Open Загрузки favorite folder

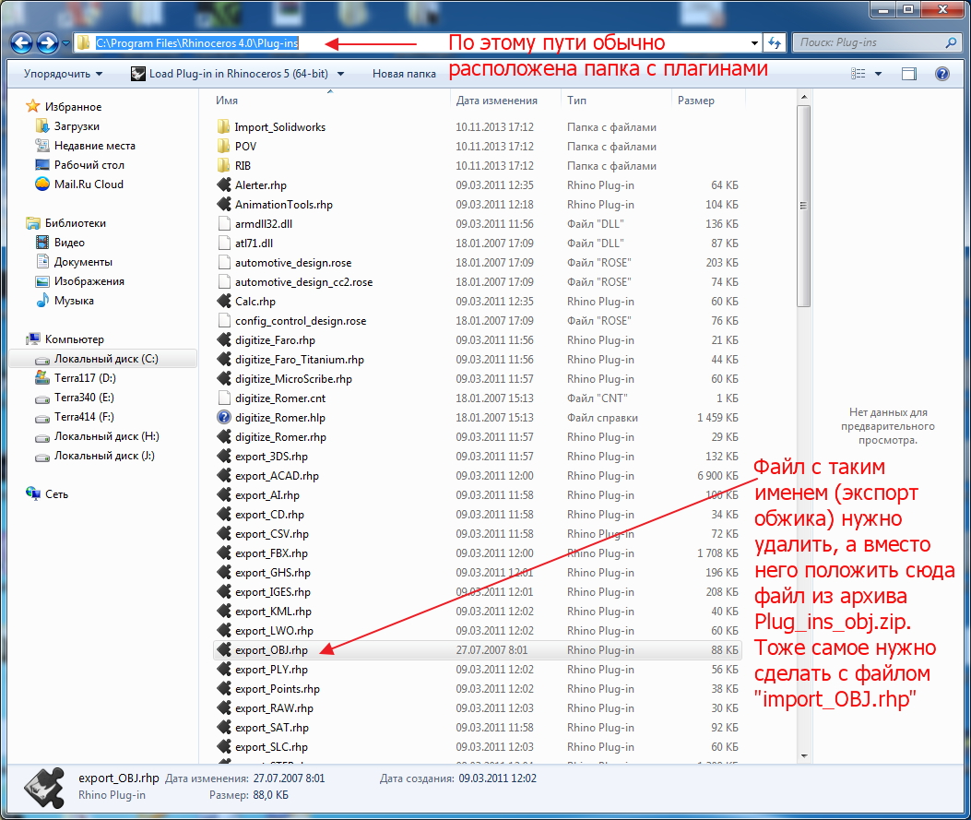pos(77,126)
